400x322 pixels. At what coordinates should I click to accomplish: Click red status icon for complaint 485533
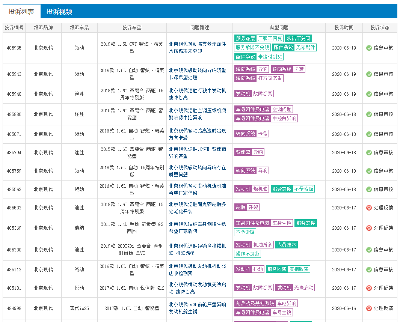369,208
